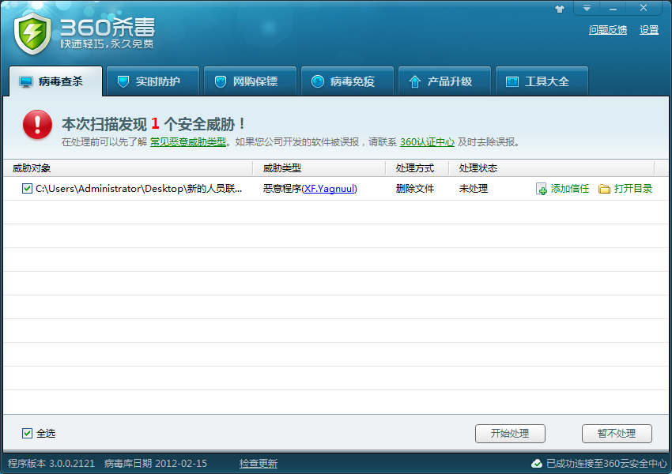The image size is (672, 474).
Task: Click the 威胁对象 column header
Action: (128, 168)
